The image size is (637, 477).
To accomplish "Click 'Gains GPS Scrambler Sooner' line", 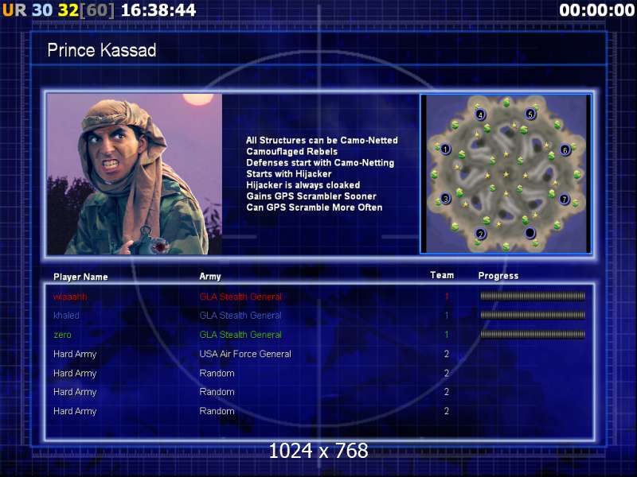I will pos(311,196).
